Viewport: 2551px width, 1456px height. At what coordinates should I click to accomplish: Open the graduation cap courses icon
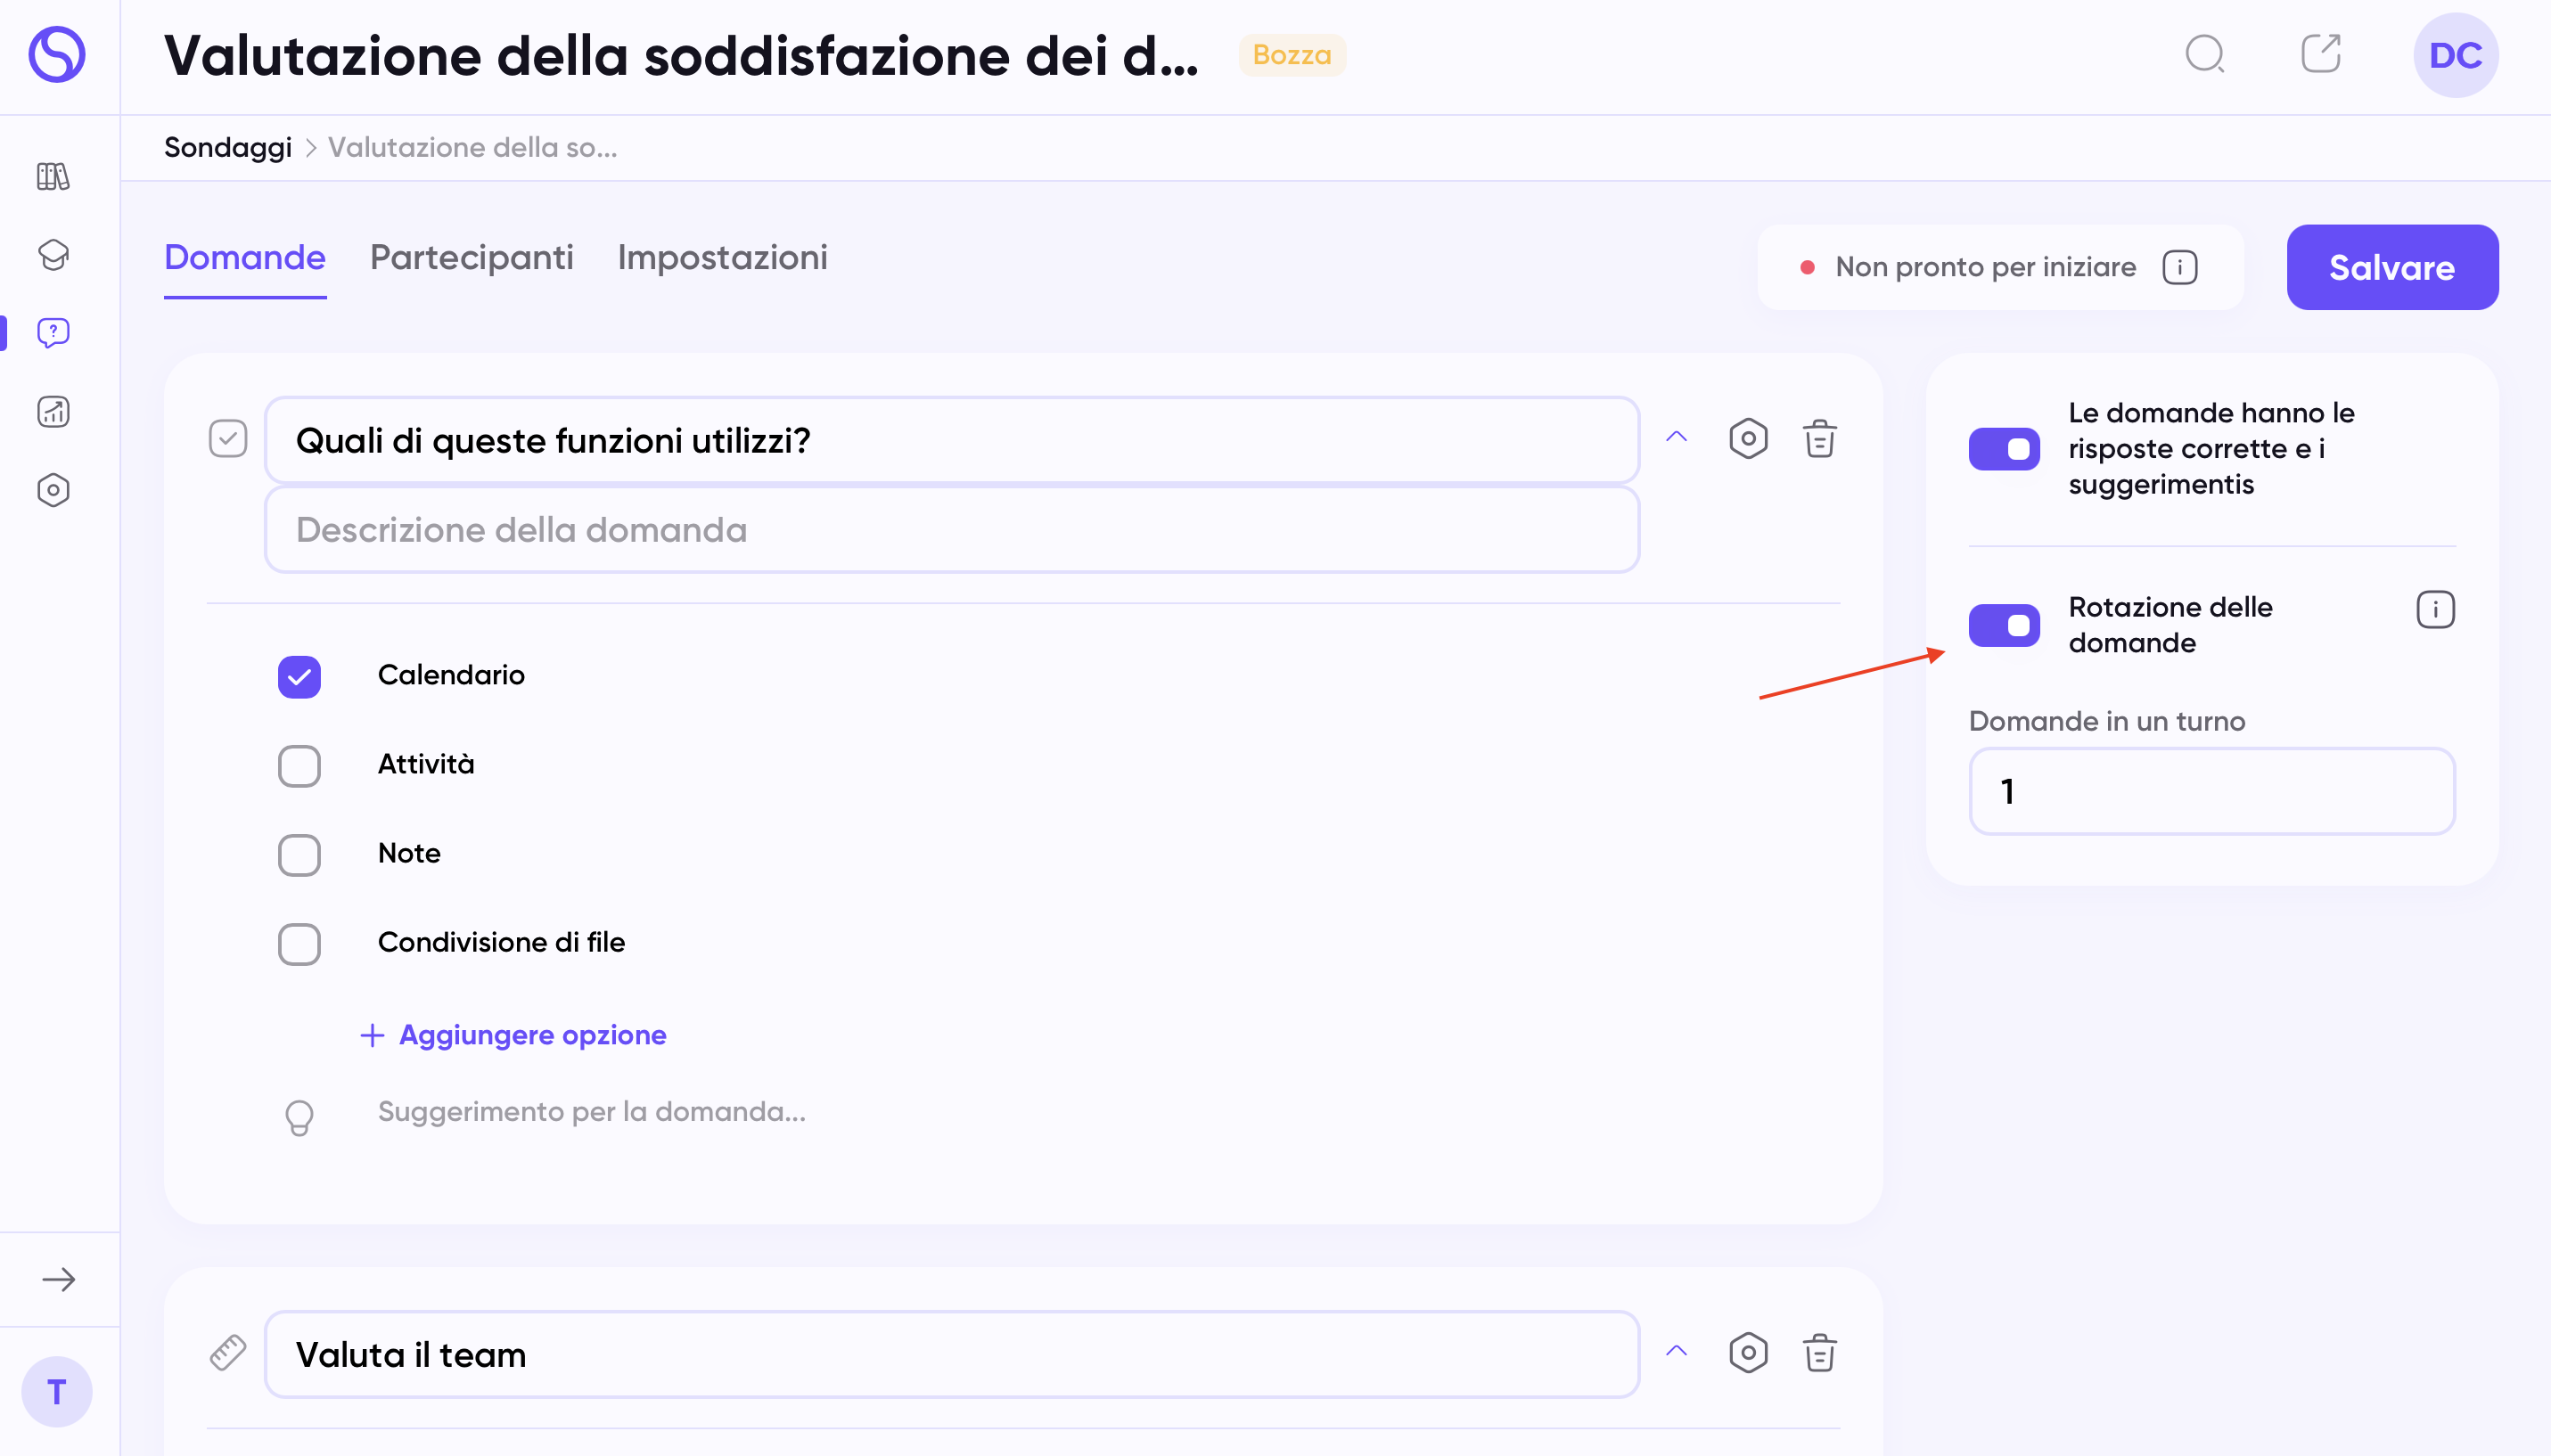pos(53,255)
